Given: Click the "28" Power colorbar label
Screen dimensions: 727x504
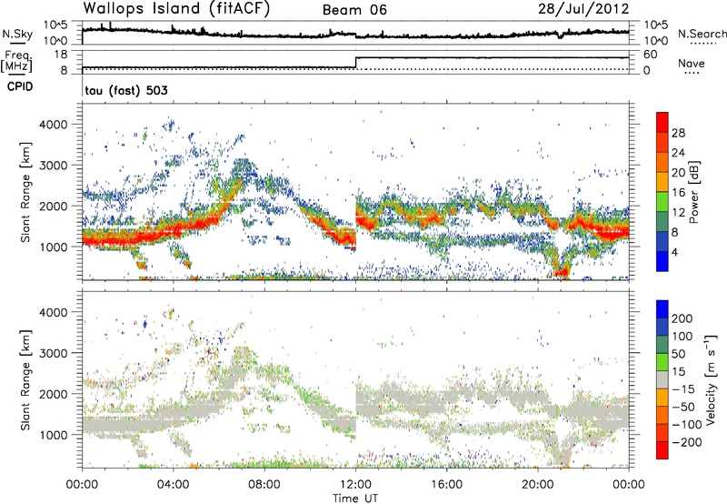Looking at the screenshot, I should pos(678,133).
